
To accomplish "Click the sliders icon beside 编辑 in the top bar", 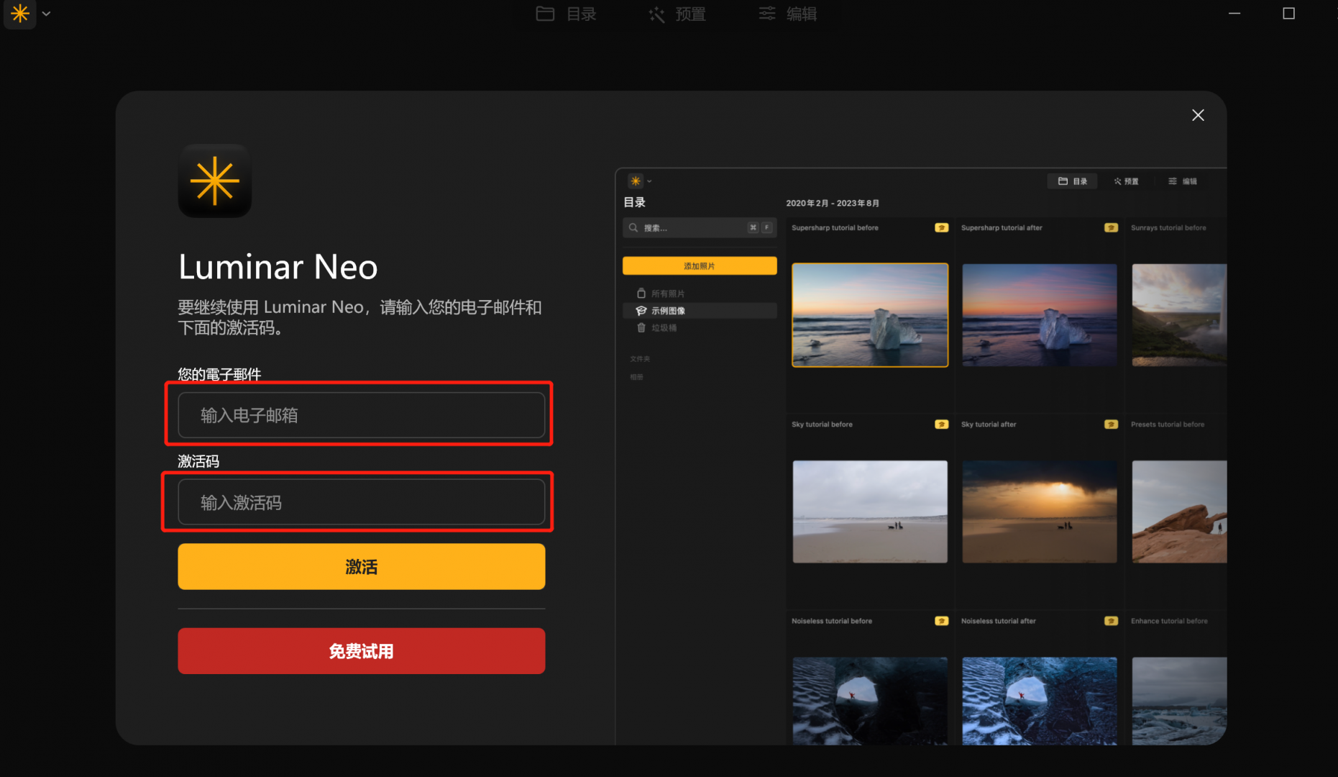I will pos(767,14).
